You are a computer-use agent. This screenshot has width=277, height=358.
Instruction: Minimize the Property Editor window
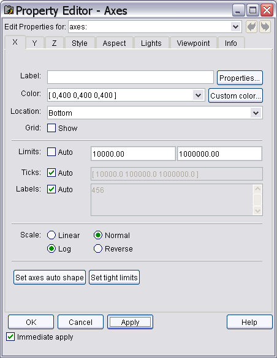pyautogui.click(x=238, y=10)
